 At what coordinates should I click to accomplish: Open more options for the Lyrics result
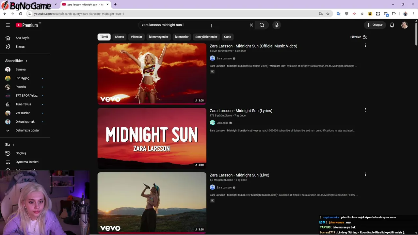[x=365, y=110]
